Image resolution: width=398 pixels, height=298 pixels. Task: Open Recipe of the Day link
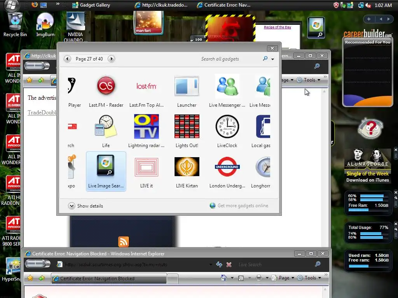(x=278, y=27)
